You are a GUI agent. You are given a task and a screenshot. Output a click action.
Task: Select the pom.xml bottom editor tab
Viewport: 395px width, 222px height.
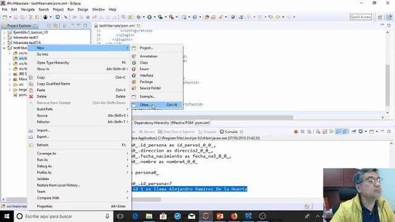pyautogui.click(x=202, y=123)
